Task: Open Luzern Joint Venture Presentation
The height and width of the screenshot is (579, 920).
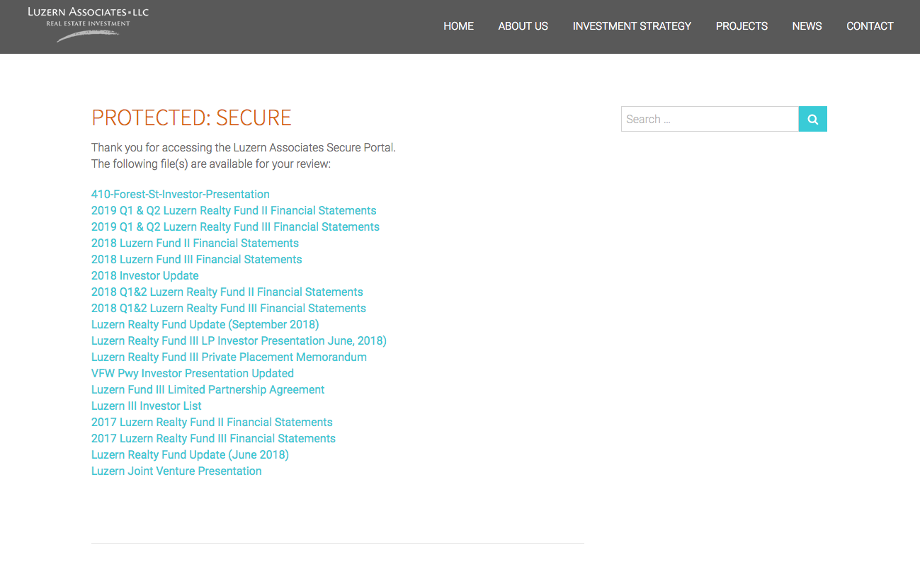Action: [x=176, y=471]
